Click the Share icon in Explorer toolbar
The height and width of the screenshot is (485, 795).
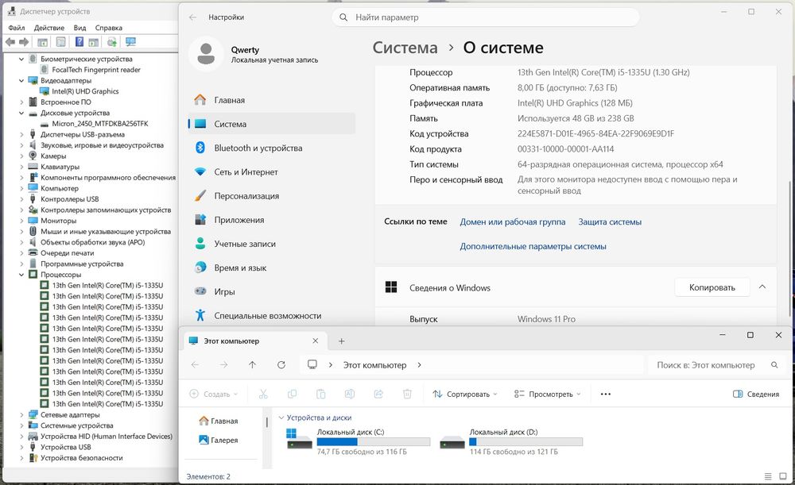point(378,394)
